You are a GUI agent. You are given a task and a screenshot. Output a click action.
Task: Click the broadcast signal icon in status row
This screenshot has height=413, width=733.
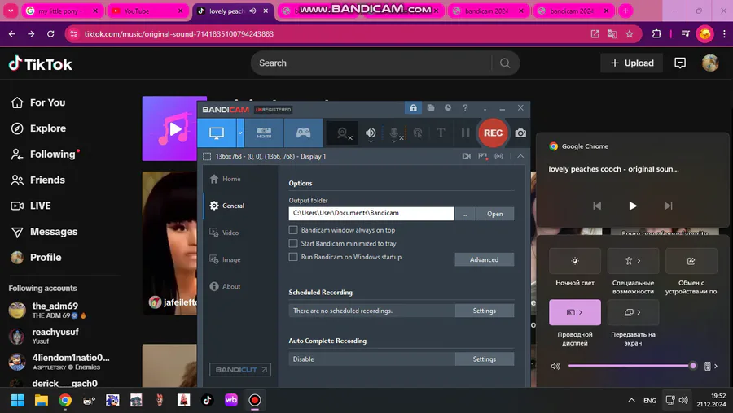499,156
